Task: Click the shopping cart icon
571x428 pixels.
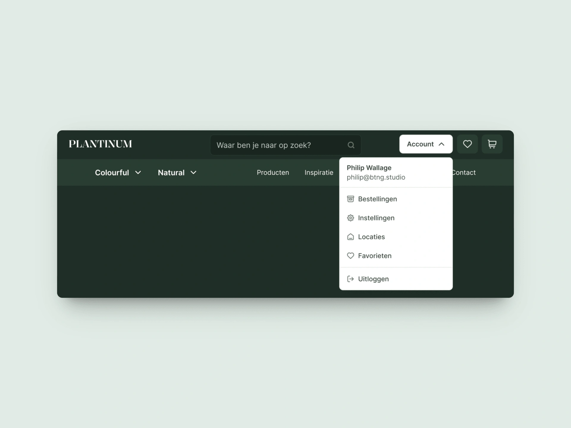Action: (492, 144)
